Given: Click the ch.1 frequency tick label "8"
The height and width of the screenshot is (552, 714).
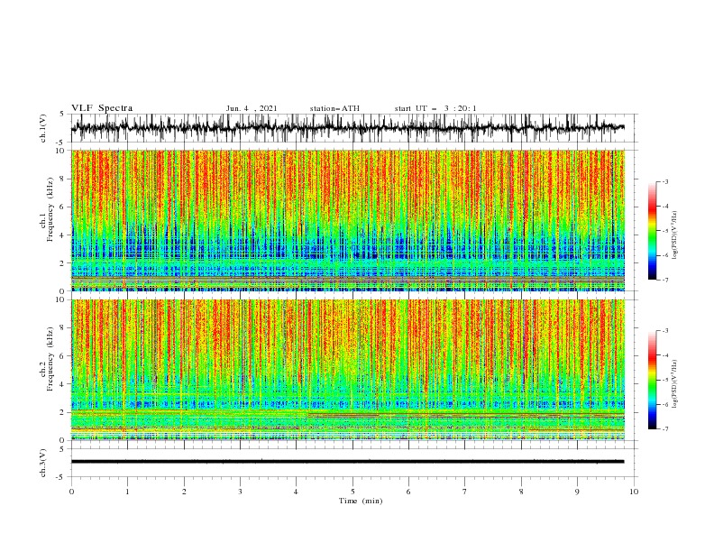Looking at the screenshot, I should 63,179.
